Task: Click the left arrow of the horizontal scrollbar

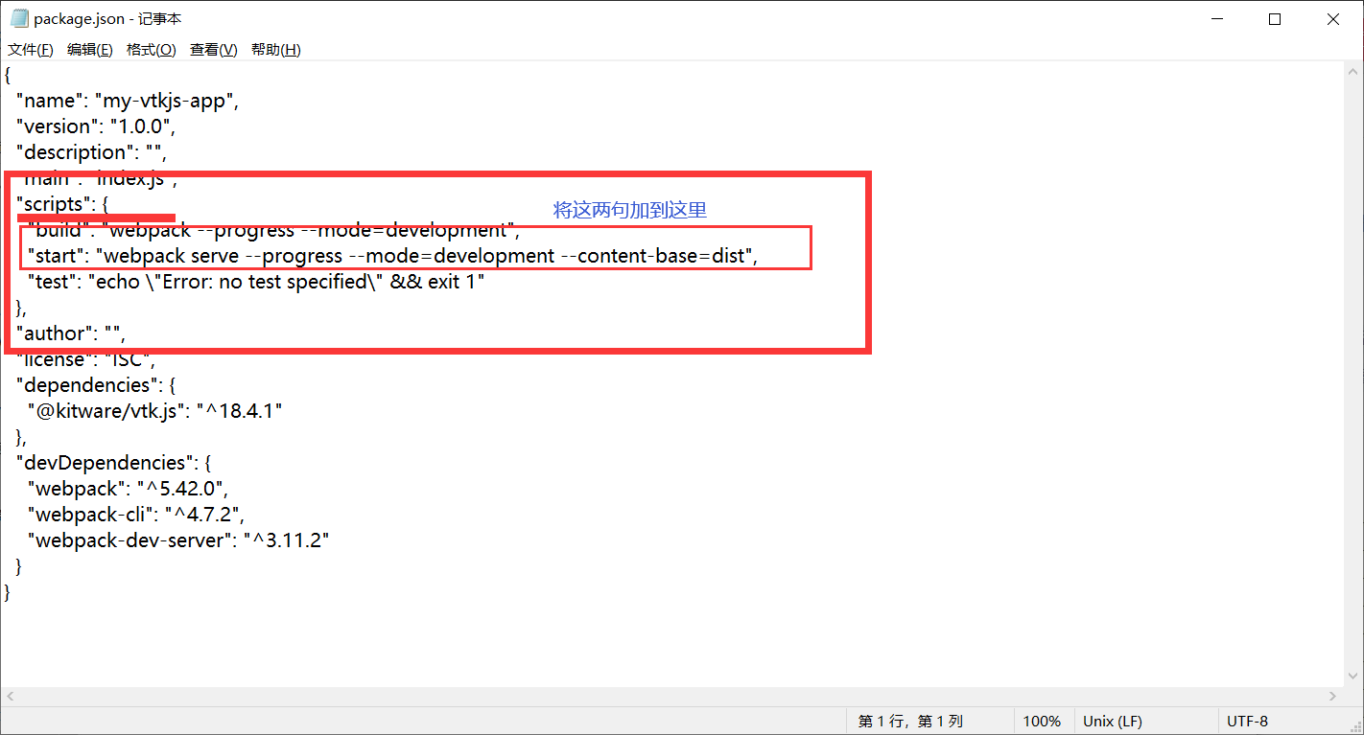Action: pos(9,697)
